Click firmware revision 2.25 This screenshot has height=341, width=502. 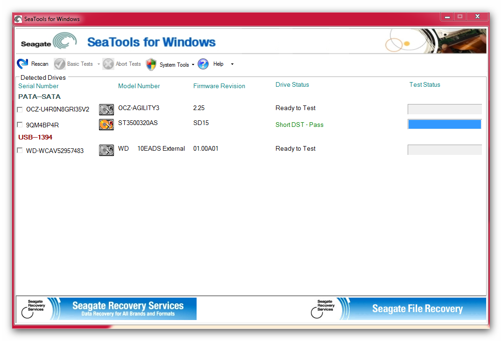(x=199, y=108)
